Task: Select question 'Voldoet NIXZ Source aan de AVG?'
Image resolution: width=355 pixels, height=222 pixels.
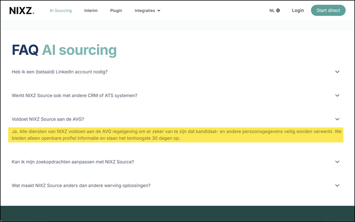Action: click(48, 119)
